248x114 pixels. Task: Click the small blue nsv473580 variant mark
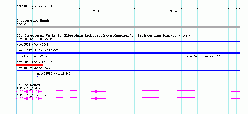(x=38, y=76)
